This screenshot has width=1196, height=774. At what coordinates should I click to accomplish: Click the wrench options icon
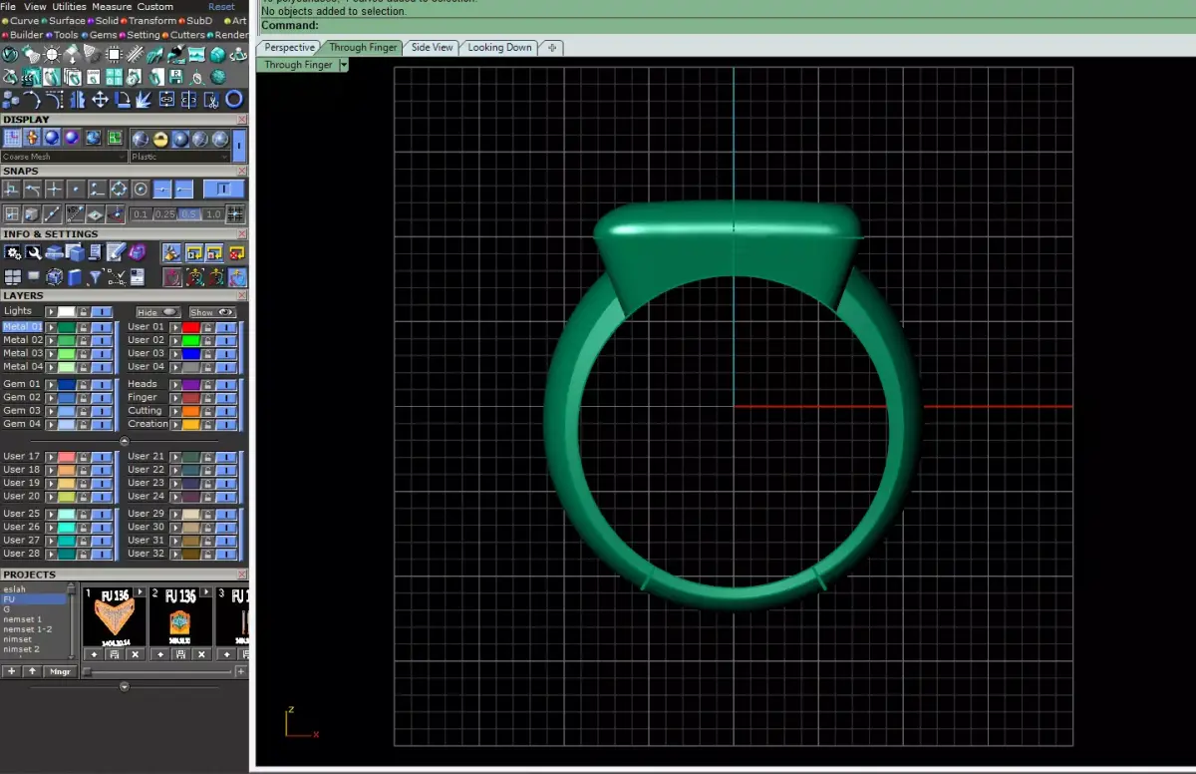click(34, 252)
